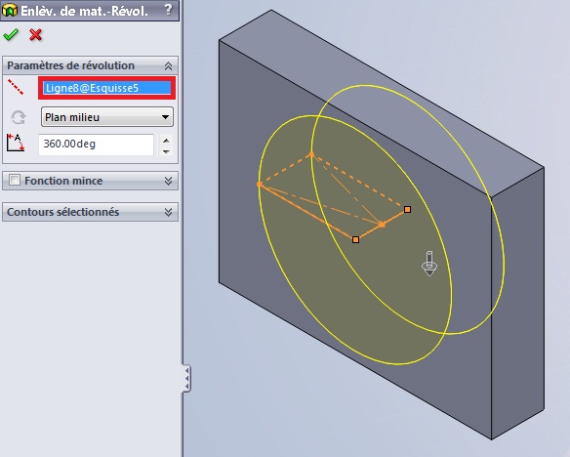Click the angle dimension icon

tap(16, 143)
